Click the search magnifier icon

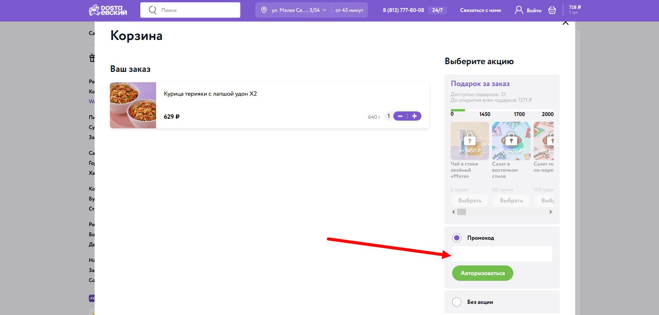click(153, 10)
